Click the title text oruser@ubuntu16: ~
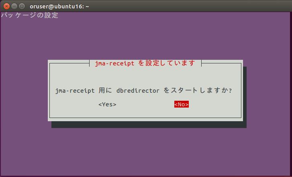 (x=59, y=6)
